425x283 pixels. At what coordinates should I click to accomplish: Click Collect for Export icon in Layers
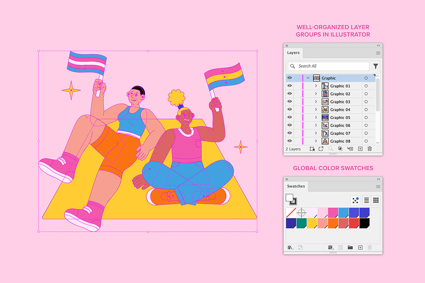tap(321, 149)
